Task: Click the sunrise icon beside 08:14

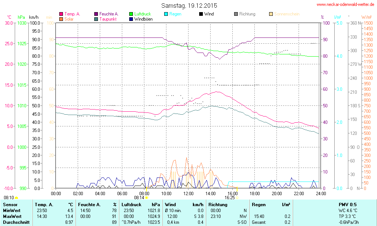Action: [147, 198]
